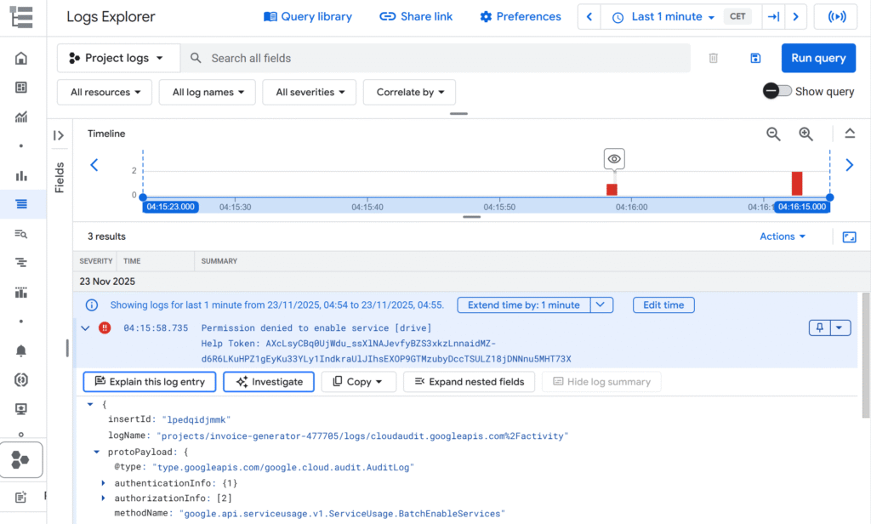The image size is (871, 524).
Task: Open the Actions menu
Action: (782, 236)
